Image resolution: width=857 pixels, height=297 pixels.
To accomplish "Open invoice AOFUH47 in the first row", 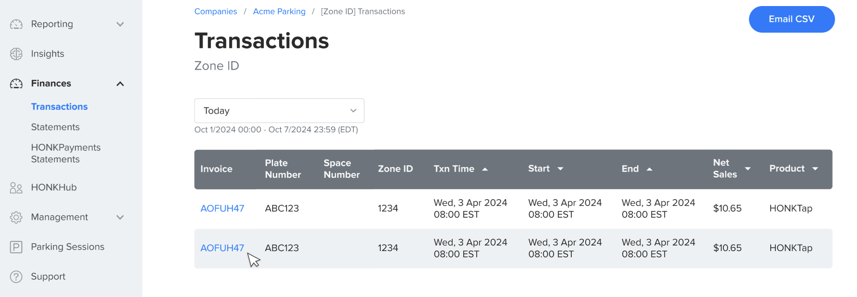I will [x=222, y=208].
